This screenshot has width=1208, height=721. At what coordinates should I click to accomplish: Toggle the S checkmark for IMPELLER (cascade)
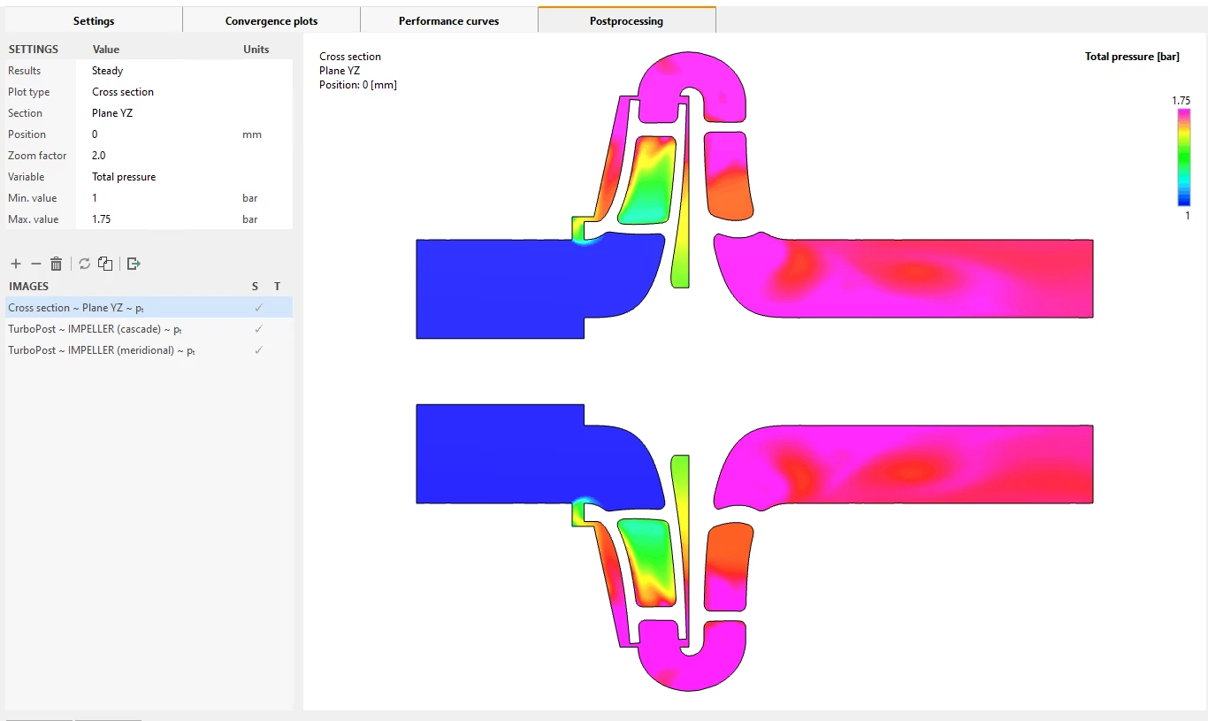(x=258, y=329)
